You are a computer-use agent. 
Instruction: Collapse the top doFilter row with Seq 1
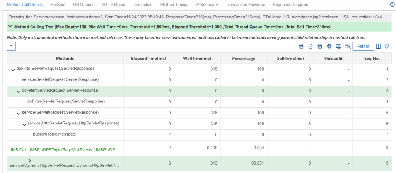pyautogui.click(x=13, y=69)
